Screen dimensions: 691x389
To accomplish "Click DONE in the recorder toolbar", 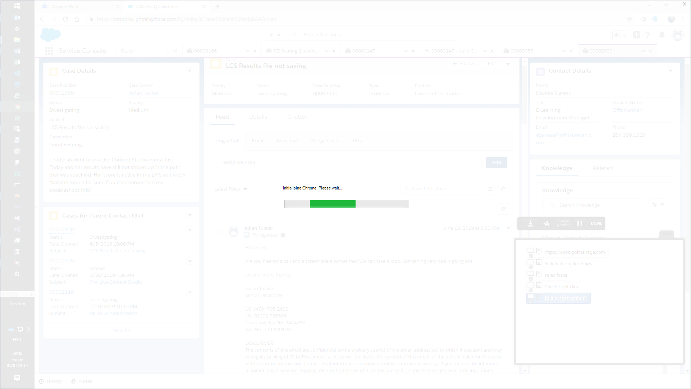I will point(596,223).
